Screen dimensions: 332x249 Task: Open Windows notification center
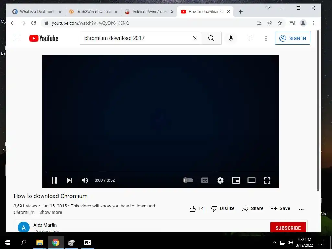pyautogui.click(x=321, y=243)
